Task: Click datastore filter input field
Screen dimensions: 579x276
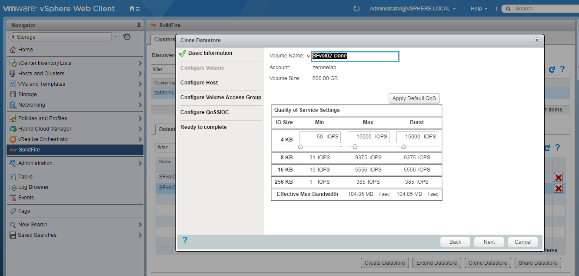Action: 166,148
